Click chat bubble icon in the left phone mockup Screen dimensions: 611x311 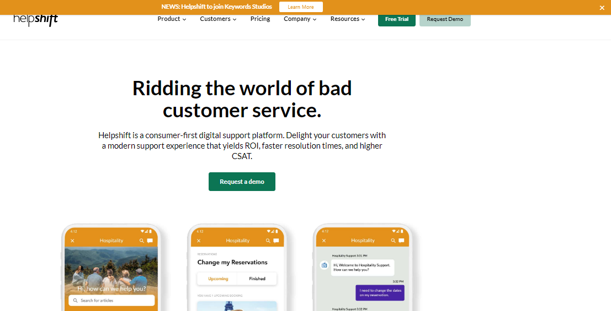point(150,241)
